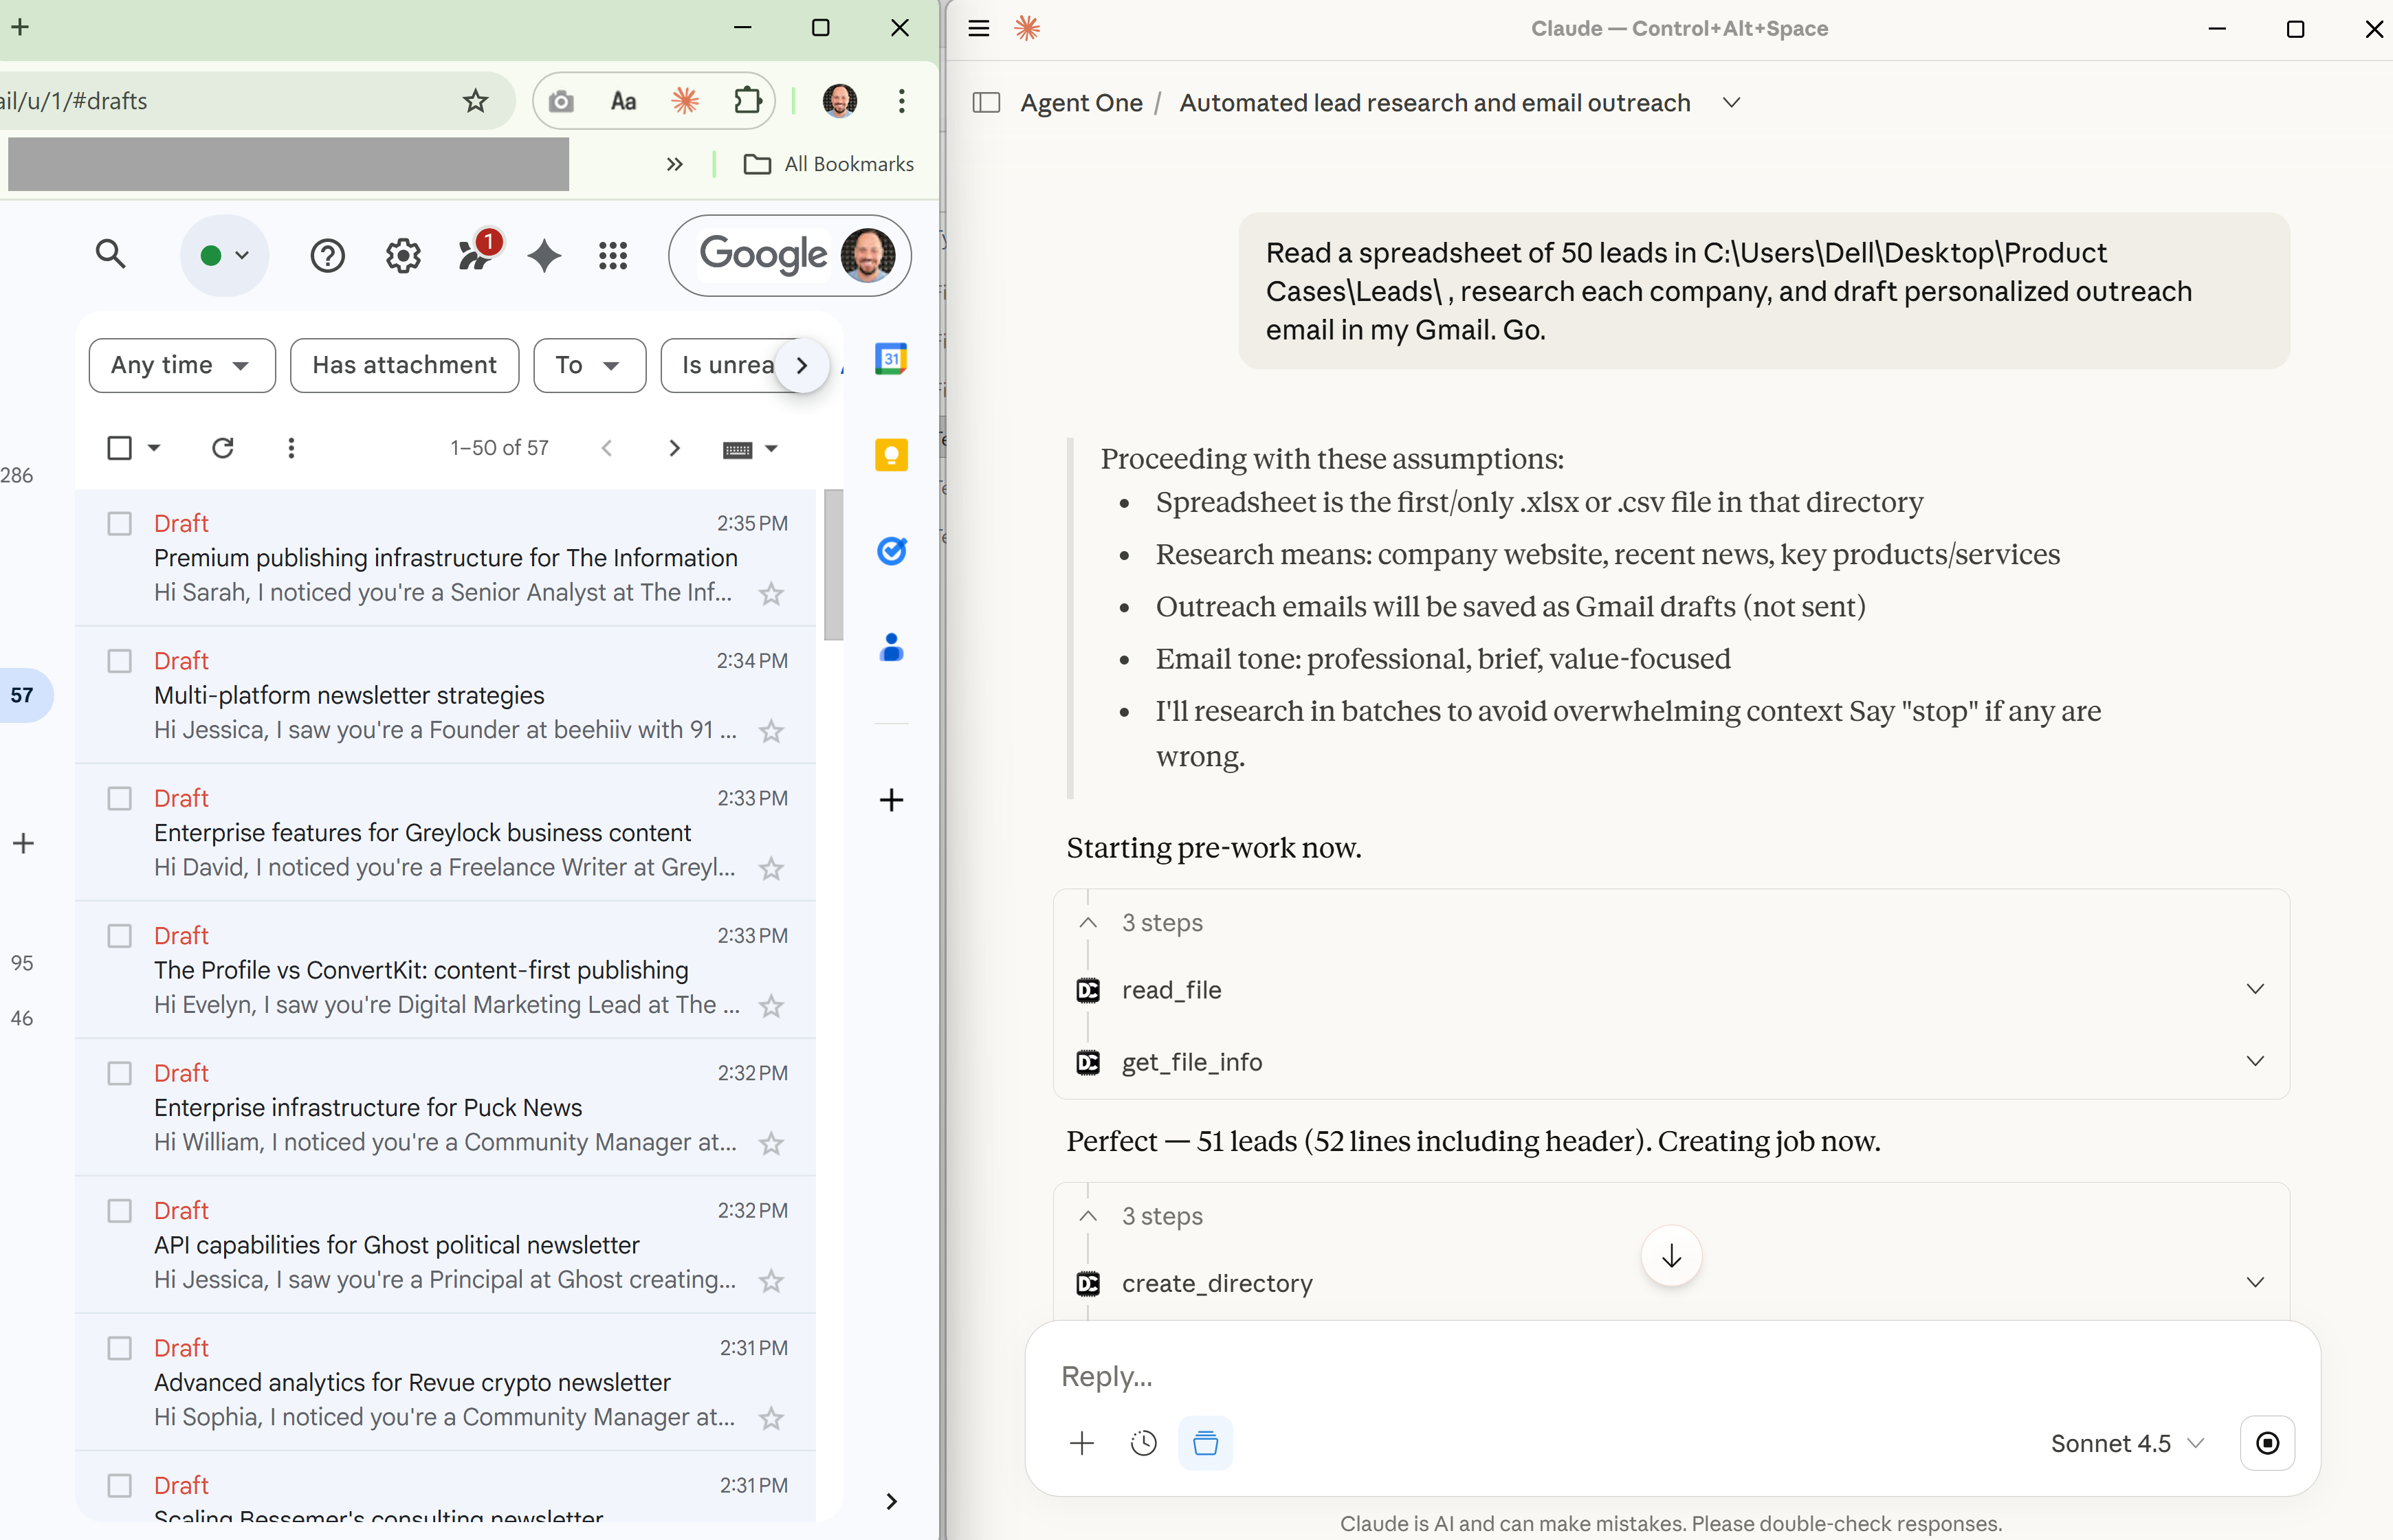Select The Information draft checkbox

point(120,524)
